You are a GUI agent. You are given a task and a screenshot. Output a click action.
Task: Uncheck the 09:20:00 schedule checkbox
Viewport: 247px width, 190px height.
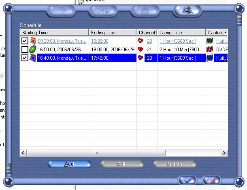pyautogui.click(x=25, y=41)
